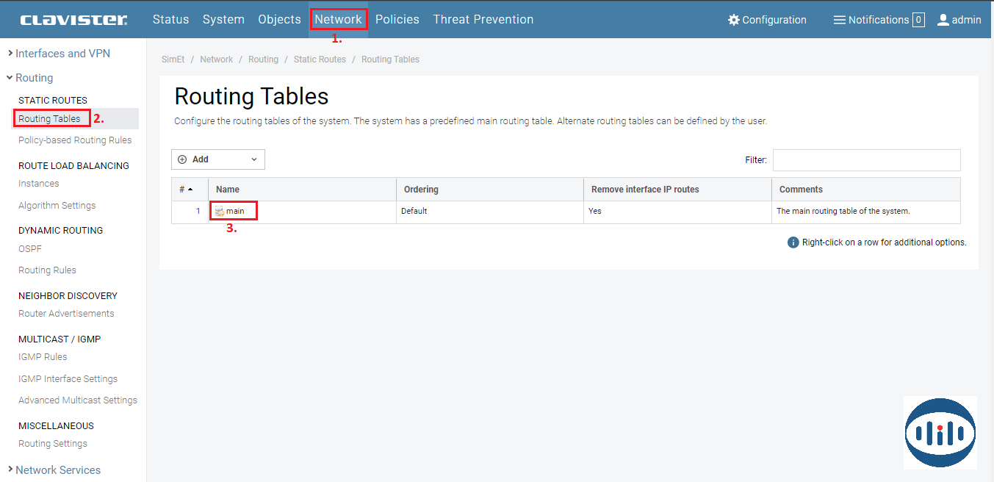Click the round blue logo badge
Viewport: 994px width, 482px height.
click(940, 432)
